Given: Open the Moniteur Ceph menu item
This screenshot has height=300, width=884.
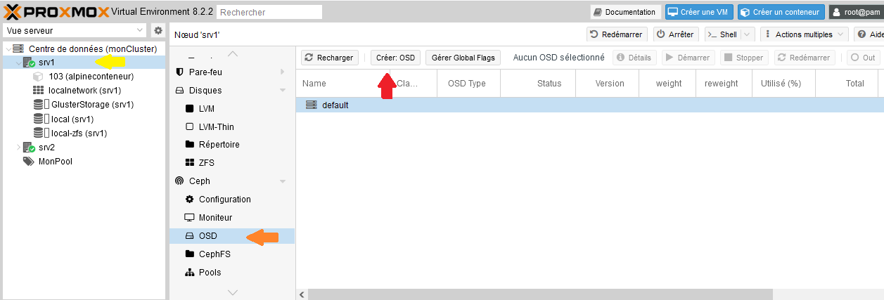Looking at the screenshot, I should pyautogui.click(x=214, y=218).
